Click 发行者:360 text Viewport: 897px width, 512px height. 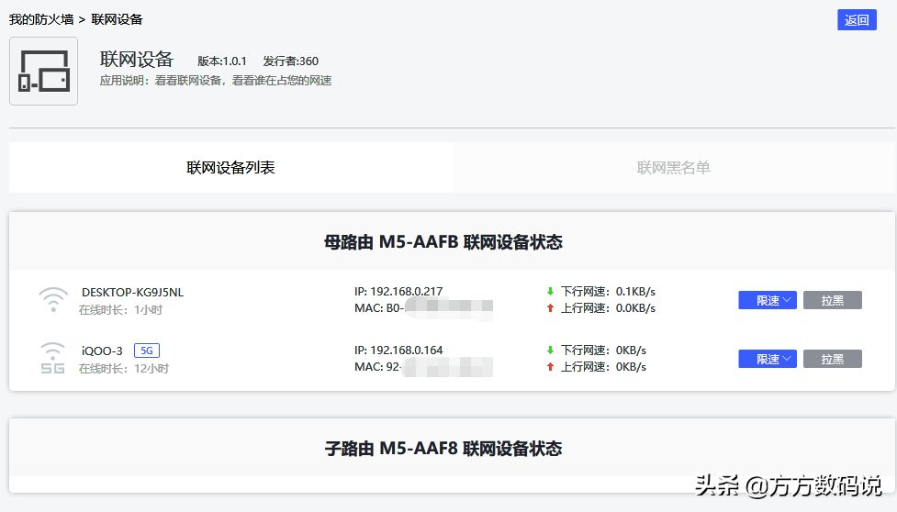pyautogui.click(x=291, y=61)
